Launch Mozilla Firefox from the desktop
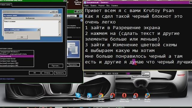This screenshot has height=108, width=192. [147, 97]
